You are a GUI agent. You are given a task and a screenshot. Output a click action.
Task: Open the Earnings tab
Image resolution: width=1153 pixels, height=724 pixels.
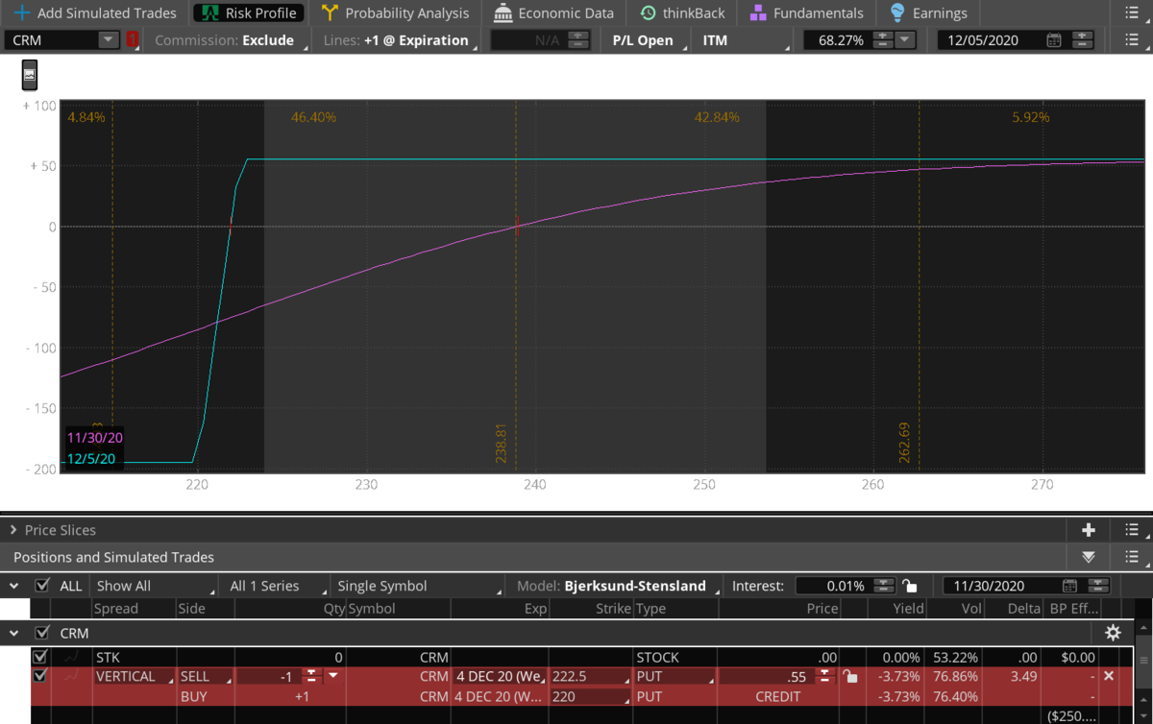tap(928, 13)
